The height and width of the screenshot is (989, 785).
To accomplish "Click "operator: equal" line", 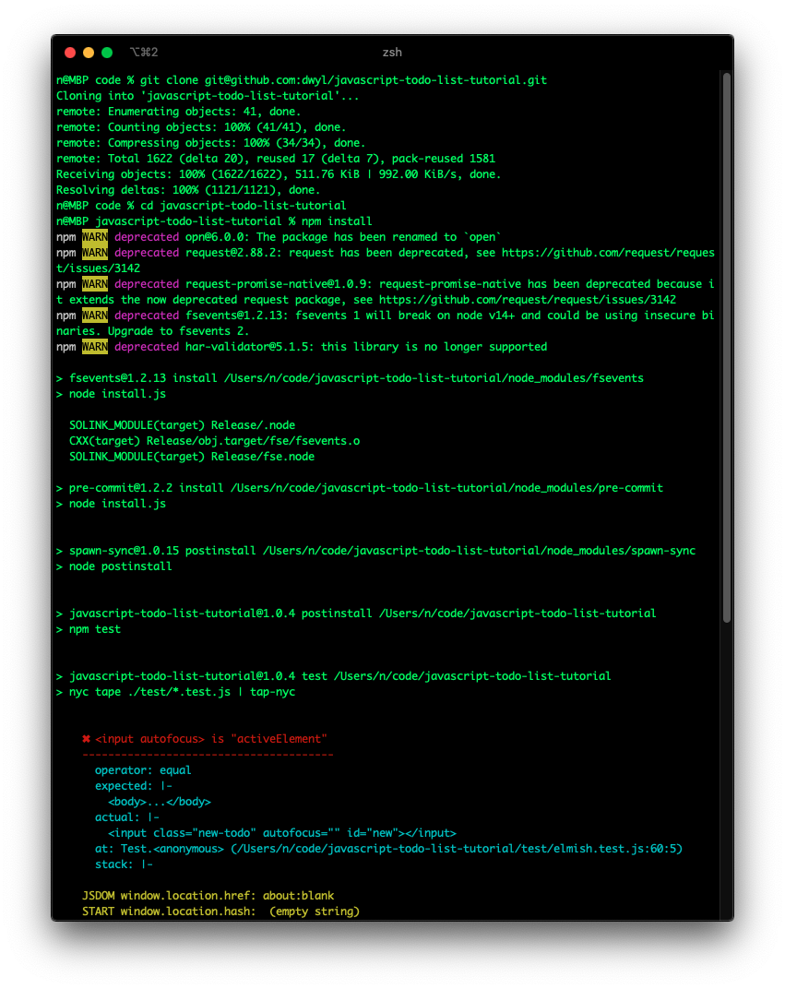I will coord(143,770).
